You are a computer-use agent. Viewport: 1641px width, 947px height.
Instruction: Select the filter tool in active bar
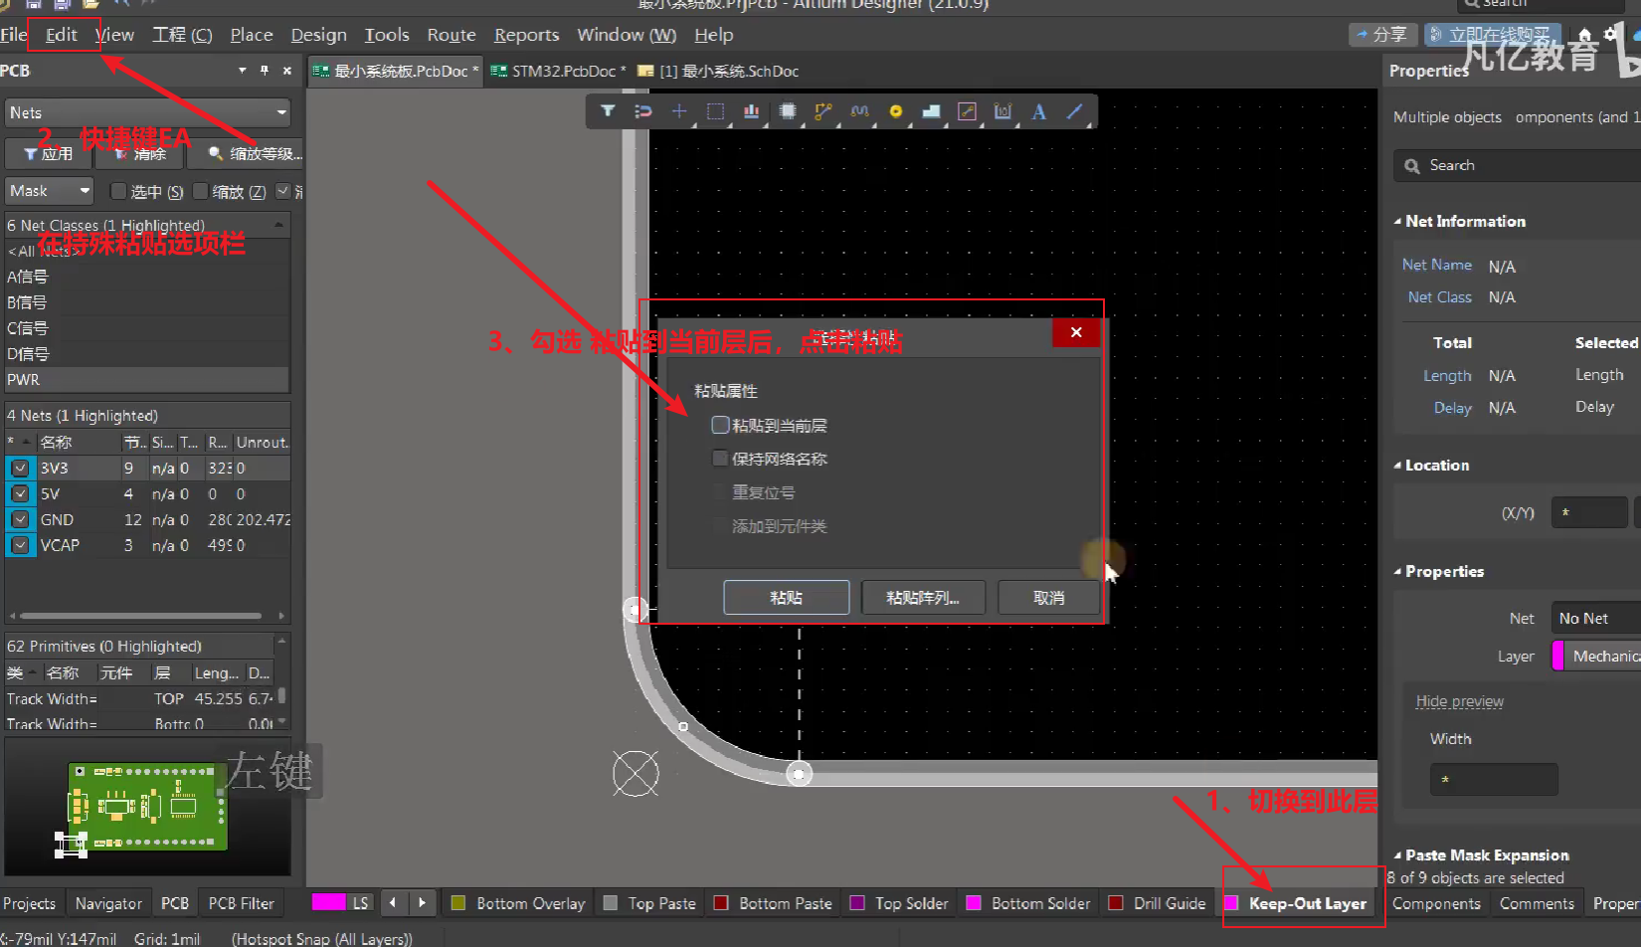tap(608, 111)
